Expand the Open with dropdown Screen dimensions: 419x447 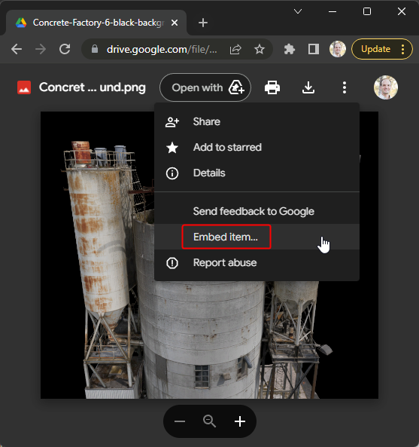205,87
